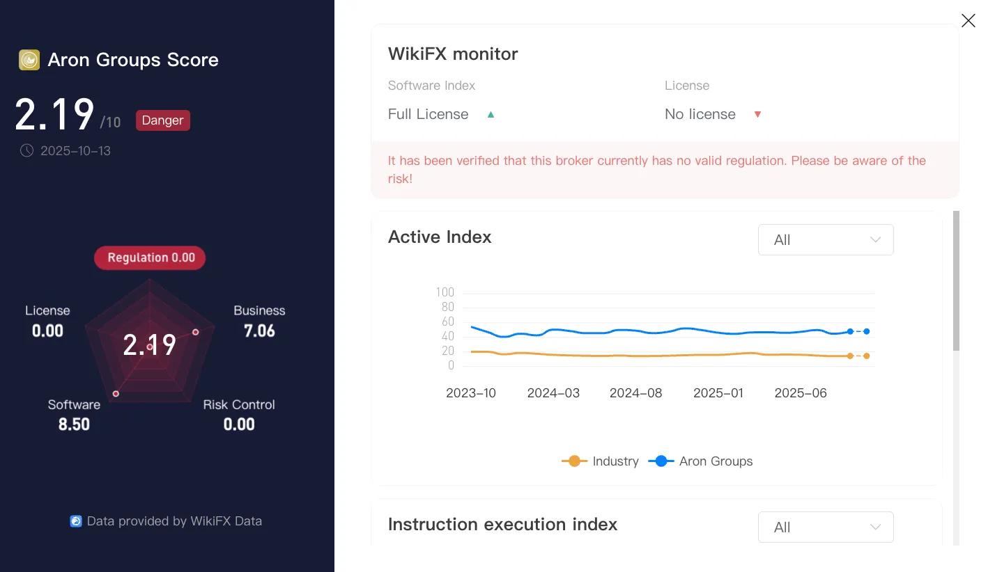The width and height of the screenshot is (988, 572).
Task: Open the Active Index All dropdown
Action: click(826, 240)
